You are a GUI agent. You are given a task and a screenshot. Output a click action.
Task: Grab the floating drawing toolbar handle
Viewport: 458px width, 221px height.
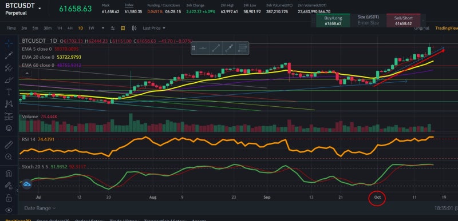(x=194, y=48)
